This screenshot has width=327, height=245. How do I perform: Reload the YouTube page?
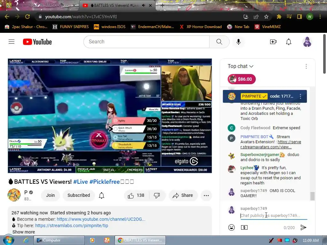point(27,17)
